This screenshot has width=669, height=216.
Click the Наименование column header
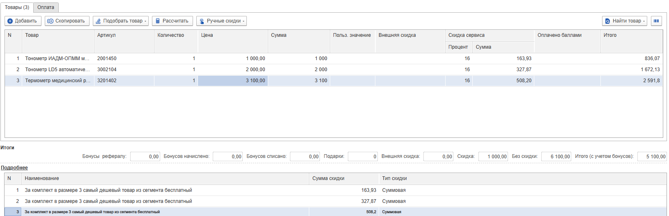pos(165,178)
